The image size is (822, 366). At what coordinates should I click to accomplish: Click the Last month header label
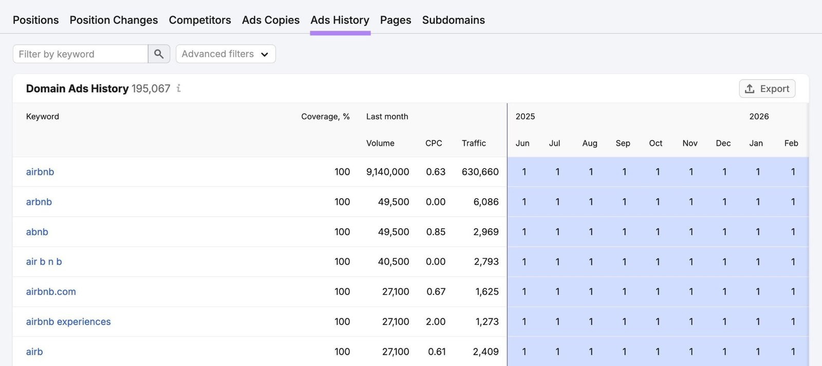387,117
